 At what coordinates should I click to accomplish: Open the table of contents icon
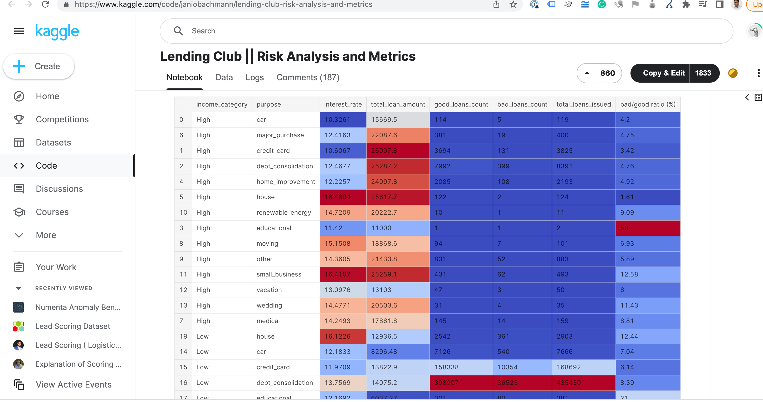[x=758, y=98]
